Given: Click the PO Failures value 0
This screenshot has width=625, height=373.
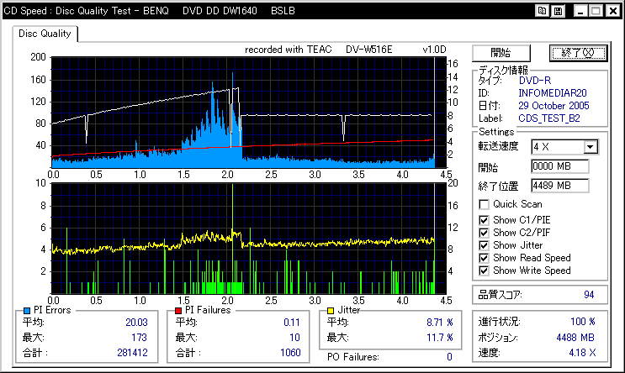Looking at the screenshot, I should tap(449, 357).
